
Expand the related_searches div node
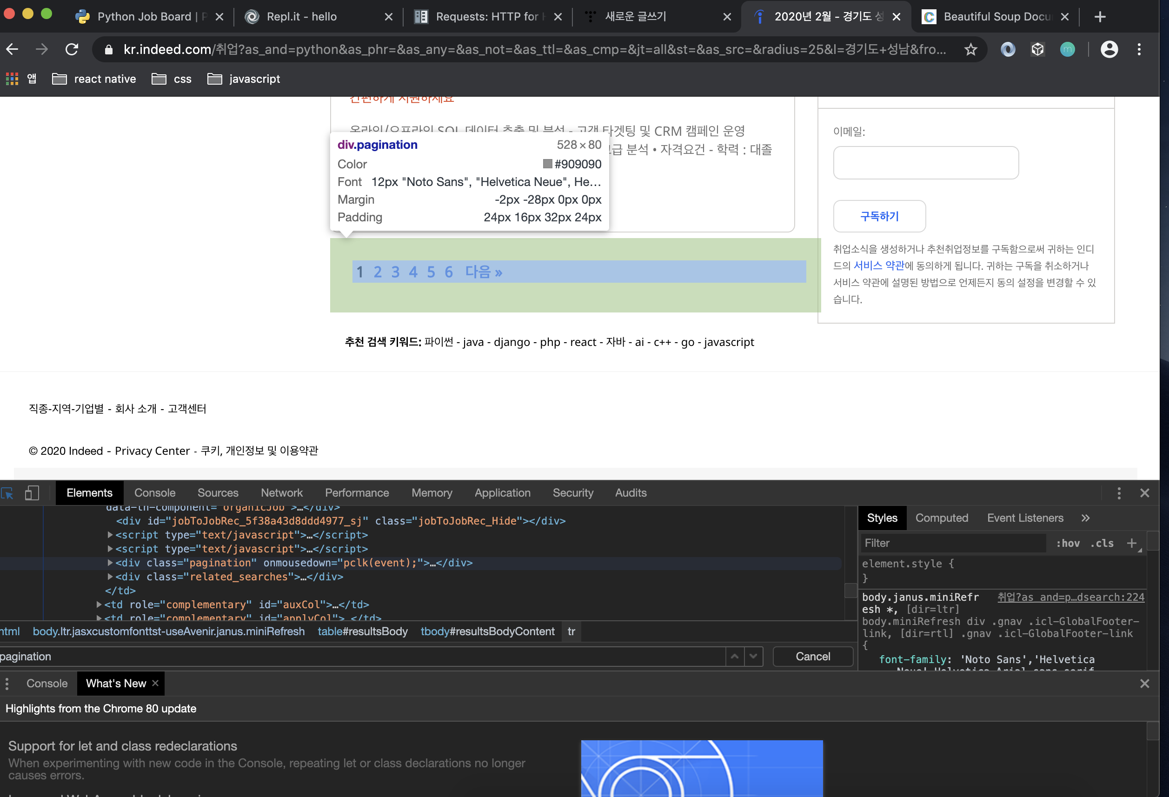[x=110, y=577]
